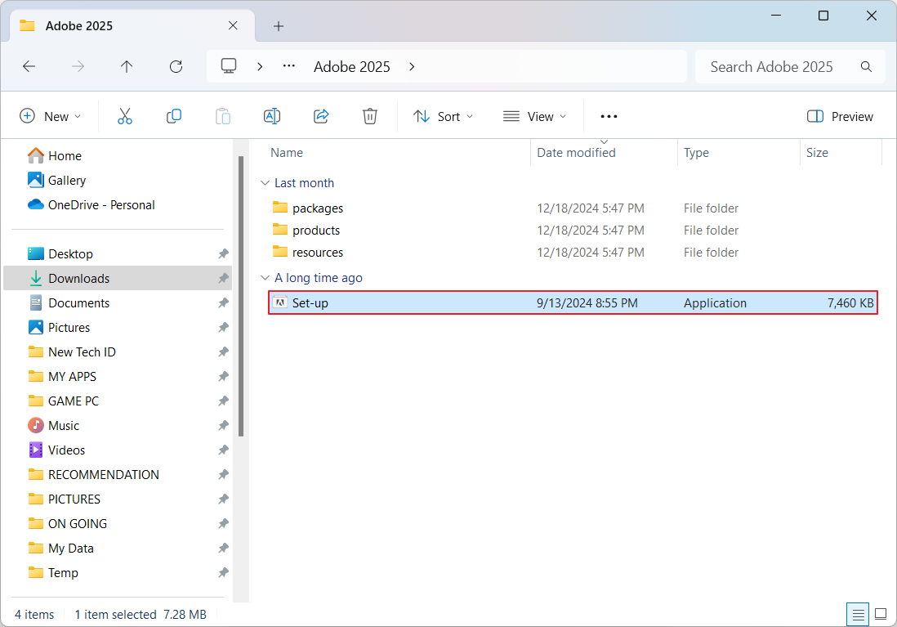Click the 7,460 KB size value
Viewport: 897px width, 627px height.
[x=850, y=303]
